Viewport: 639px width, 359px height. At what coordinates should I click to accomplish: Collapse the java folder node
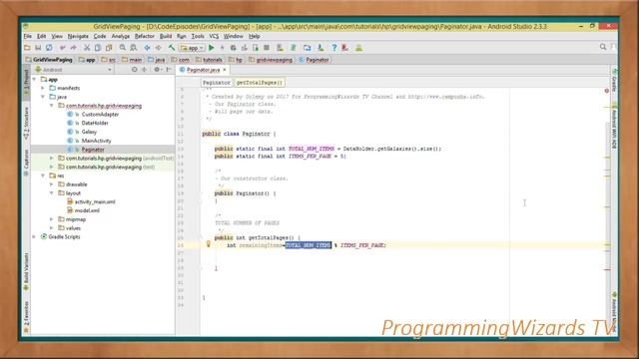(x=43, y=97)
